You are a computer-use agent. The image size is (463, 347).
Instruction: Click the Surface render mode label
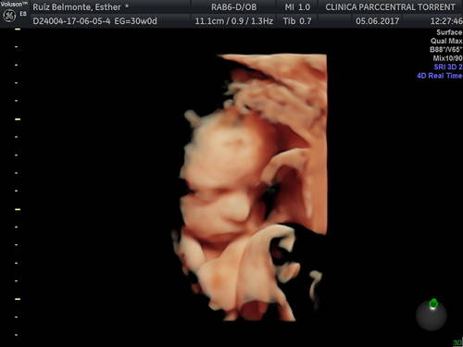click(x=449, y=32)
